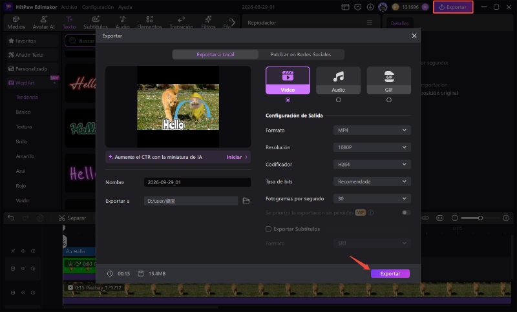The height and width of the screenshot is (312, 517).
Task: Open the Codificador H264 dropdown
Action: (x=372, y=165)
